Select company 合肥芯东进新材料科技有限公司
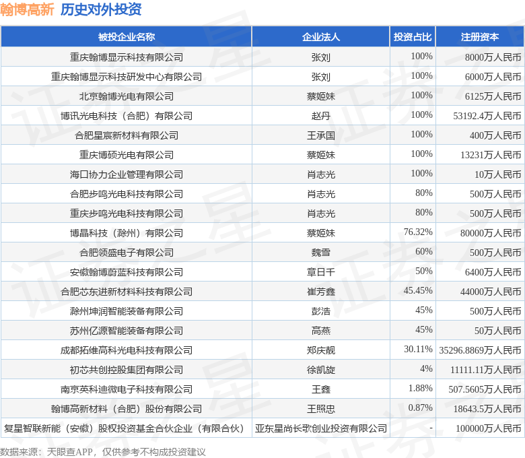This screenshot has height=458, width=525. [127, 292]
